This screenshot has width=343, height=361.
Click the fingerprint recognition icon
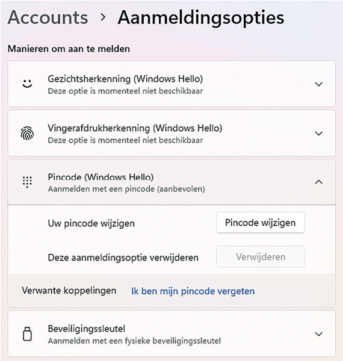click(27, 134)
